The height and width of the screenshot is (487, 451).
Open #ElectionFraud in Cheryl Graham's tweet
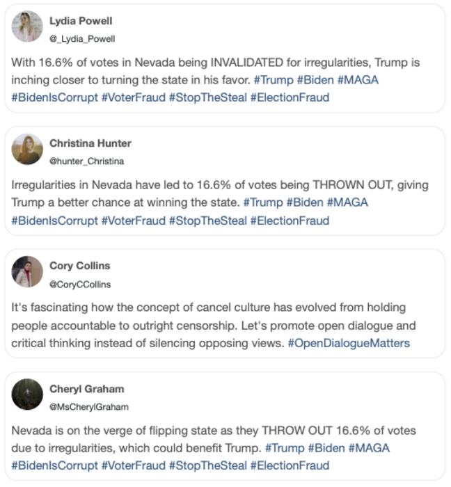pyautogui.click(x=290, y=465)
